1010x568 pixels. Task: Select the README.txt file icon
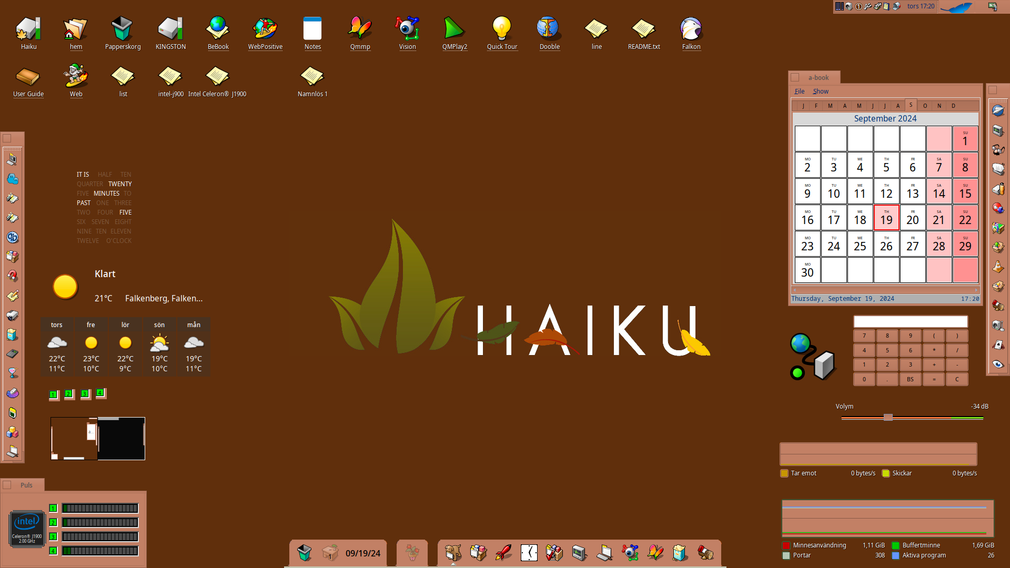[x=644, y=29]
